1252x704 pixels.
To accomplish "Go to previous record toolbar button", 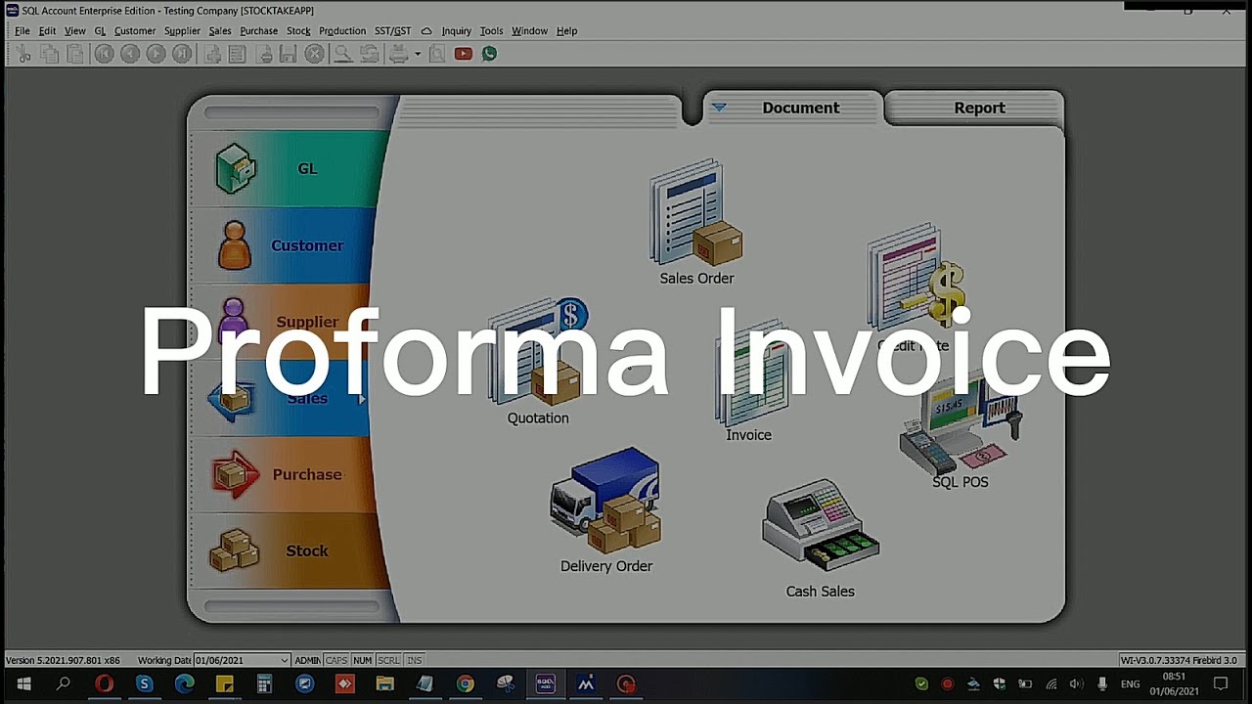I will click(129, 54).
